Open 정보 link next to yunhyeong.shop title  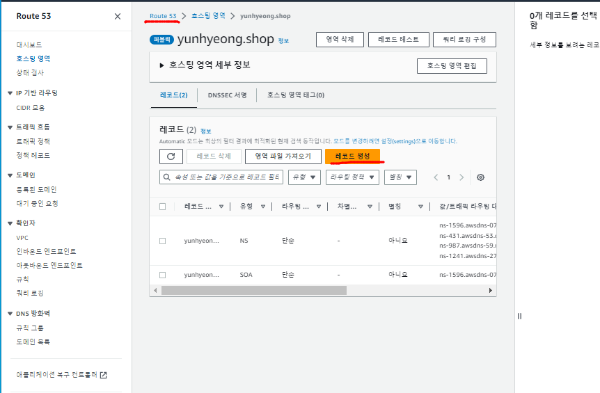click(x=283, y=41)
